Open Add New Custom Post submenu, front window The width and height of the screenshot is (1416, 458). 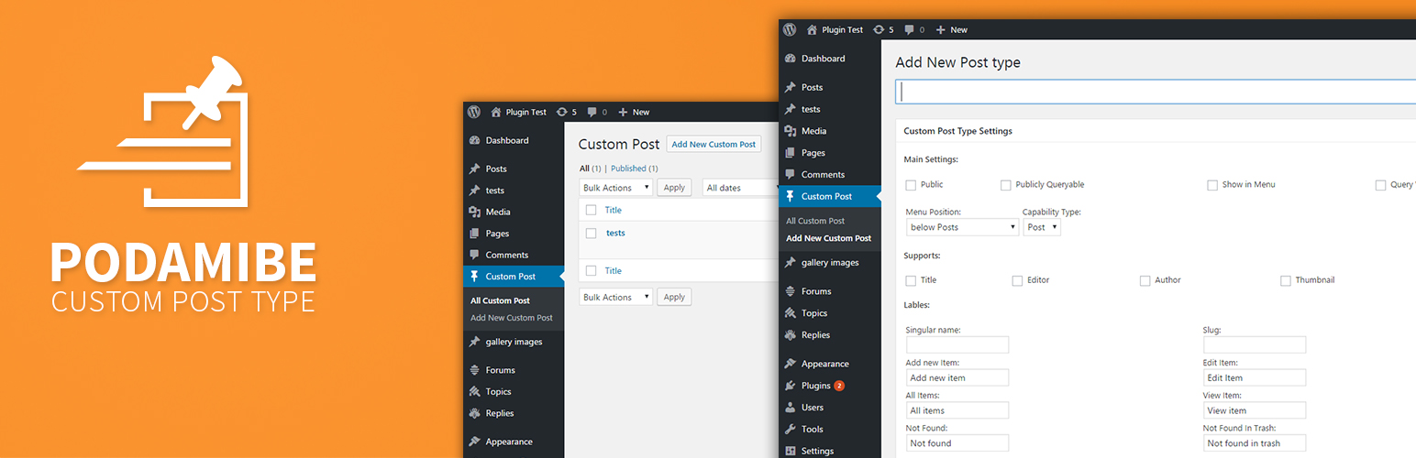click(x=828, y=238)
